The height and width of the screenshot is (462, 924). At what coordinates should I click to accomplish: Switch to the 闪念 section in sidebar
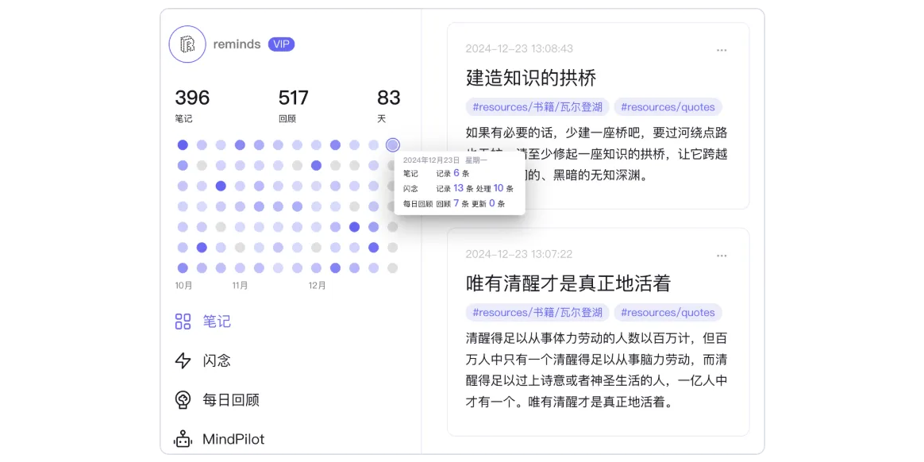click(x=217, y=360)
